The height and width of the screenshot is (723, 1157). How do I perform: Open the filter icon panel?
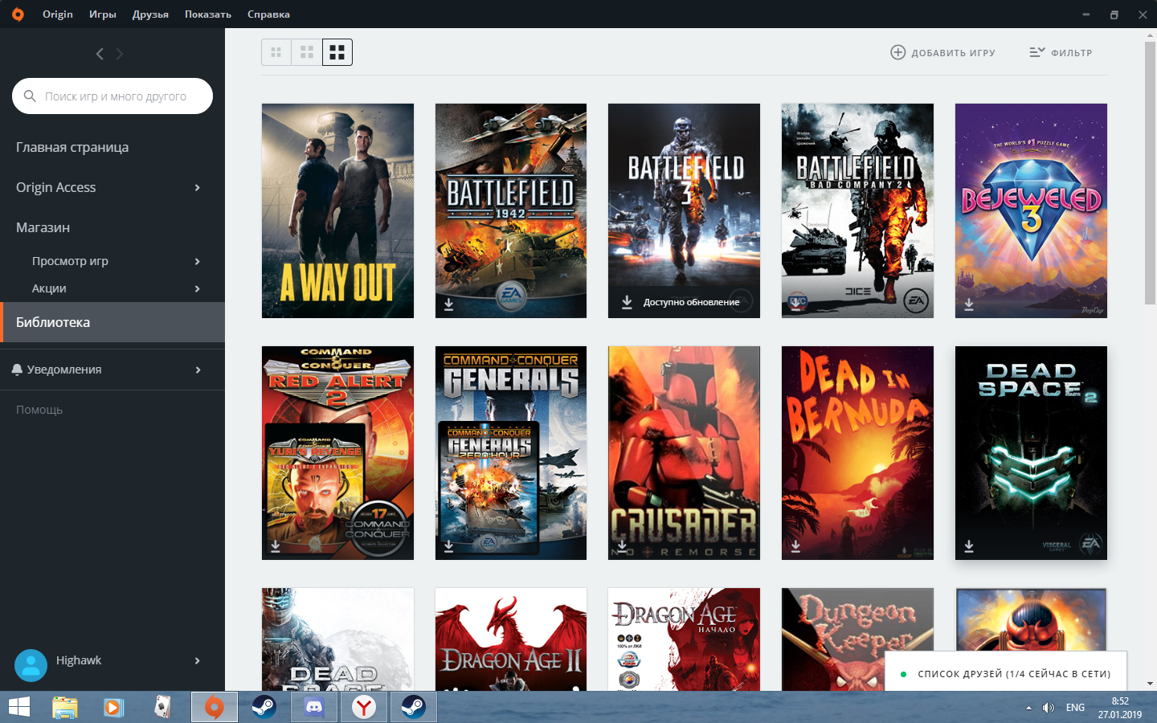click(1037, 52)
